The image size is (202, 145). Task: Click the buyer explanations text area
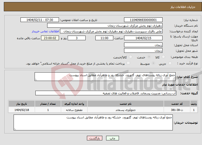pos(93,122)
